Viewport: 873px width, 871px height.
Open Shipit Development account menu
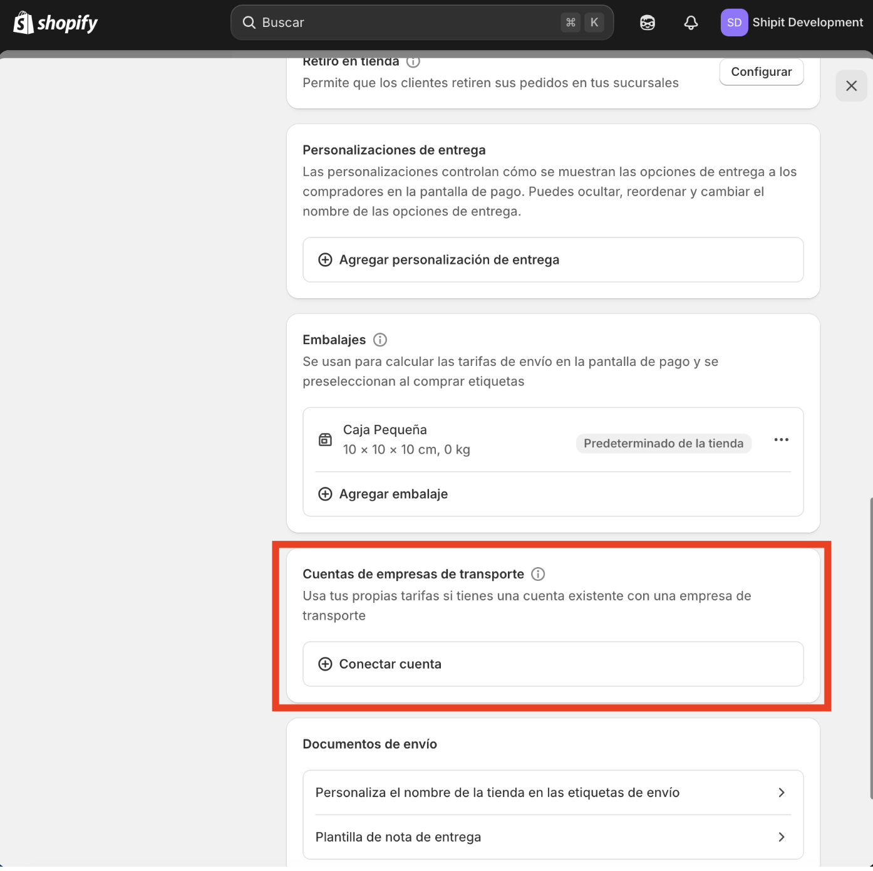coord(807,23)
